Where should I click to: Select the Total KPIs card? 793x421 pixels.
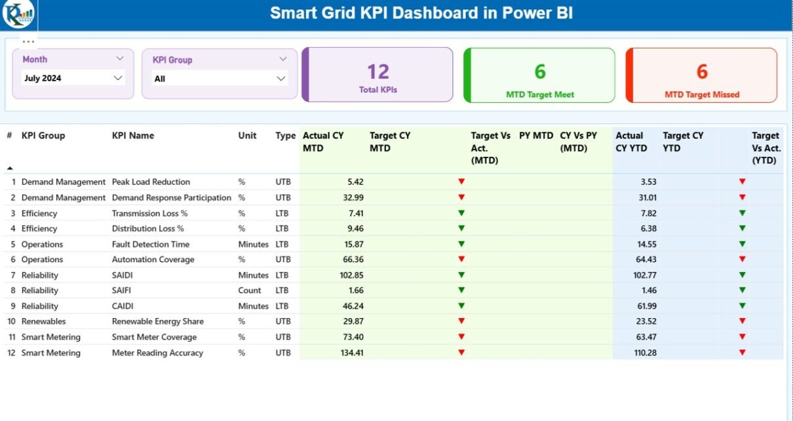tap(378, 75)
